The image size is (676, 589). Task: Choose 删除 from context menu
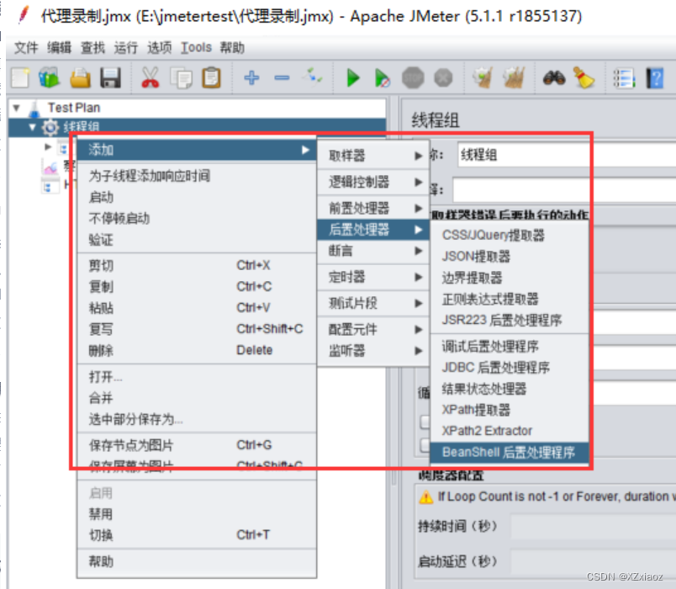click(x=197, y=350)
